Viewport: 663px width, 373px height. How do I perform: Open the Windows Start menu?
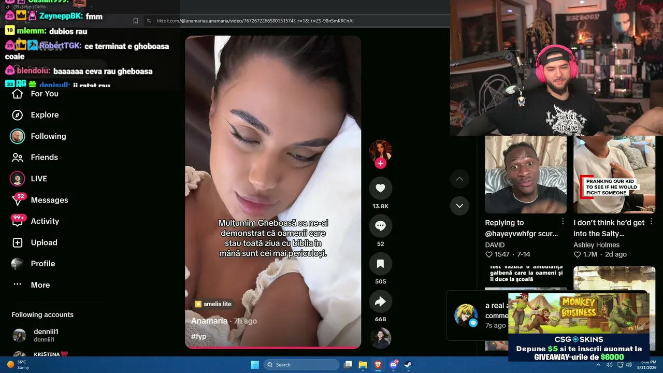[x=255, y=365]
